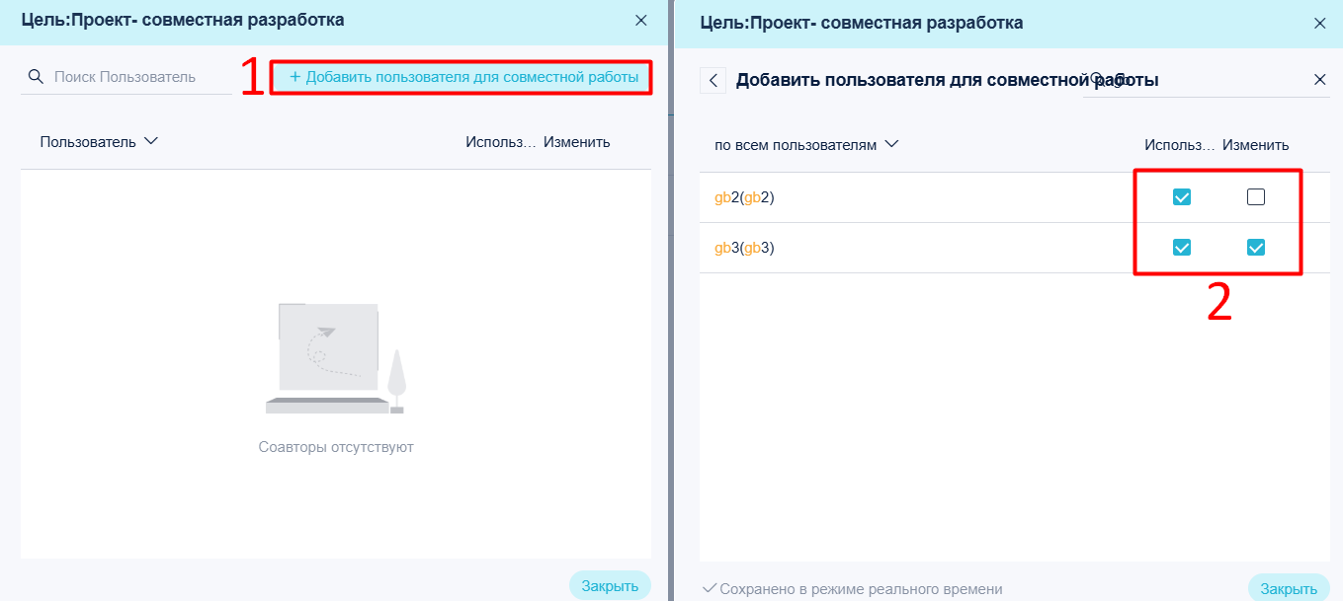1343x601 pixels.
Task: Uncheck the Use checkbox for gb2
Action: click(1181, 197)
